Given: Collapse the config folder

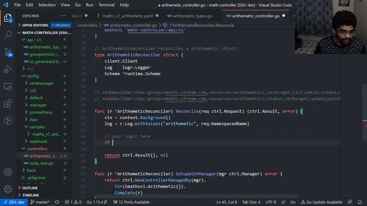Looking at the screenshot, I should [x=33, y=76].
